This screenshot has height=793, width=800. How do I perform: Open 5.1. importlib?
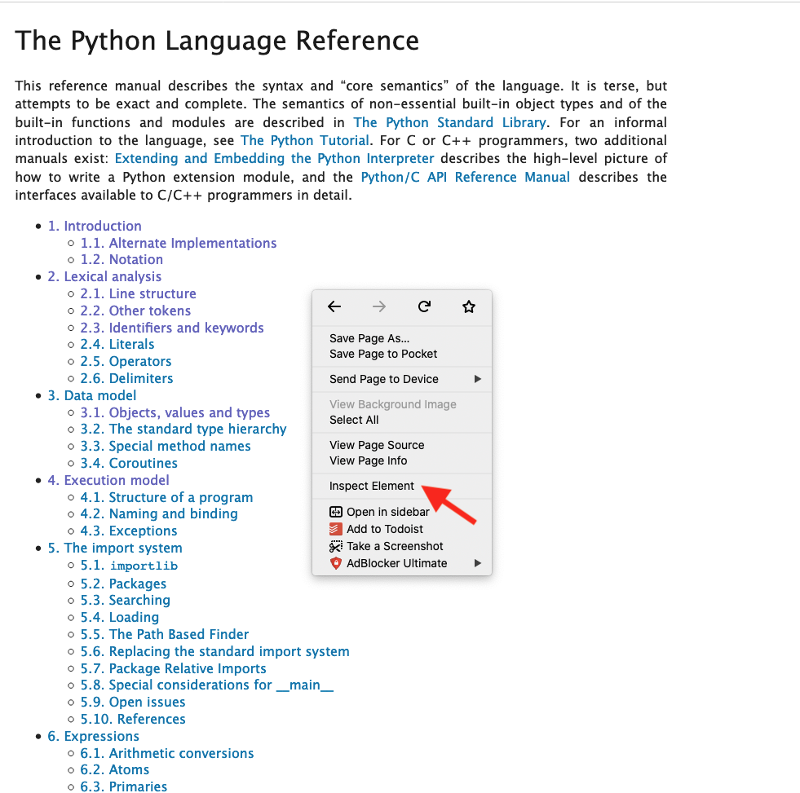point(129,566)
